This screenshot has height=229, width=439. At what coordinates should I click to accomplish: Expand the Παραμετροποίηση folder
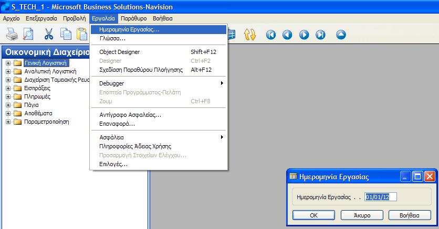pos(8,122)
